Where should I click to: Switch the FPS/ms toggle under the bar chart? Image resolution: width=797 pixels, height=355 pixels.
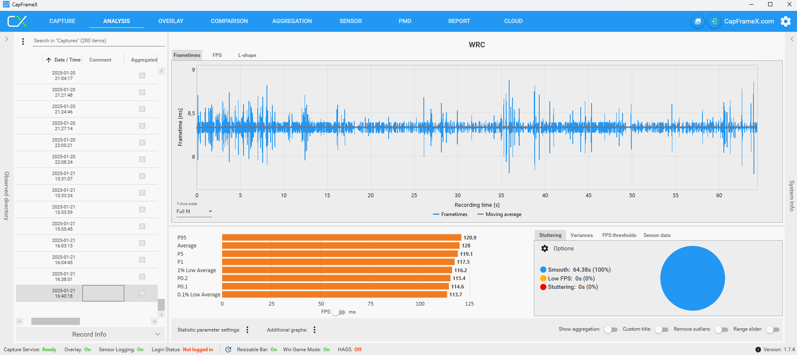point(339,312)
